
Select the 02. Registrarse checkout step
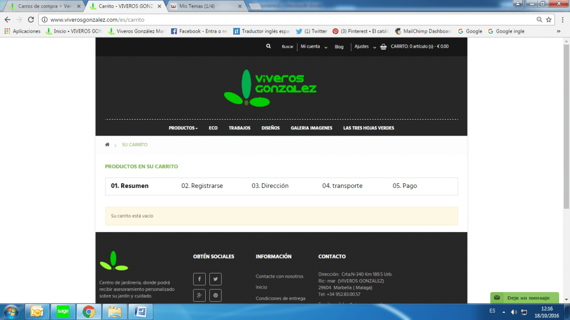pyautogui.click(x=202, y=185)
